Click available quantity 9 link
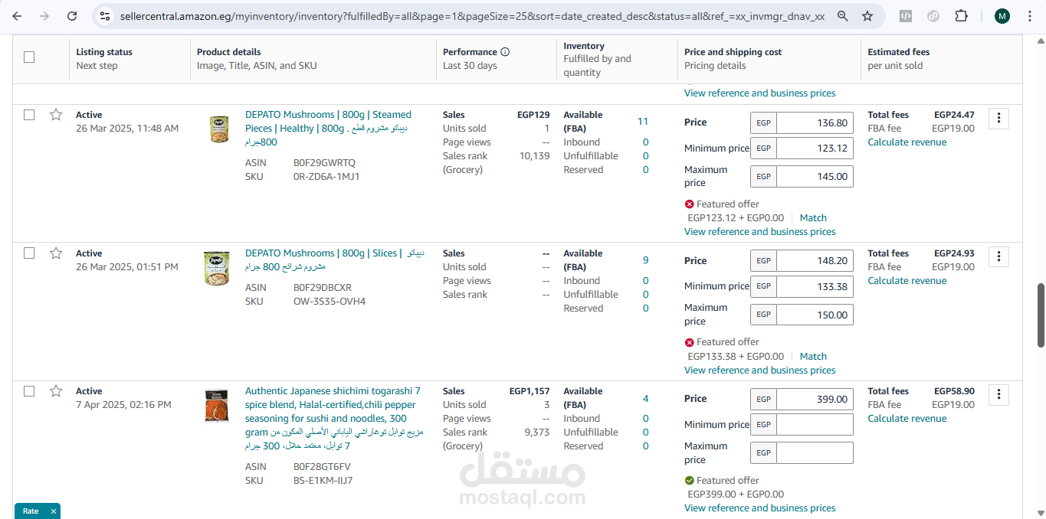This screenshot has height=519, width=1046. 646,260
